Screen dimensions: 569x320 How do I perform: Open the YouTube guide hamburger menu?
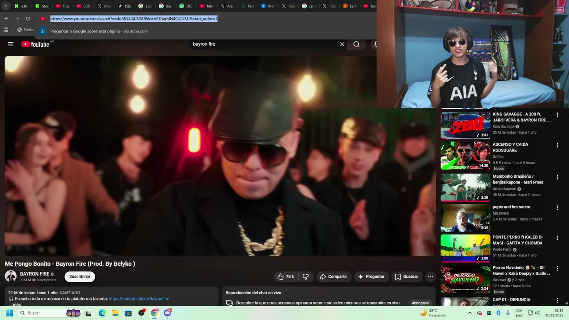click(11, 44)
